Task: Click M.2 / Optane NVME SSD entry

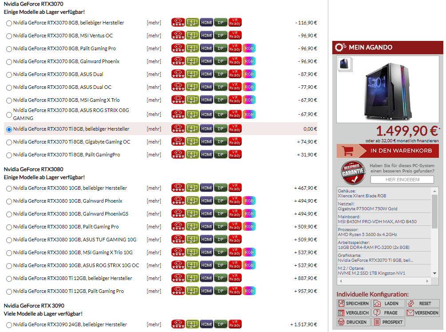Action: [384, 271]
